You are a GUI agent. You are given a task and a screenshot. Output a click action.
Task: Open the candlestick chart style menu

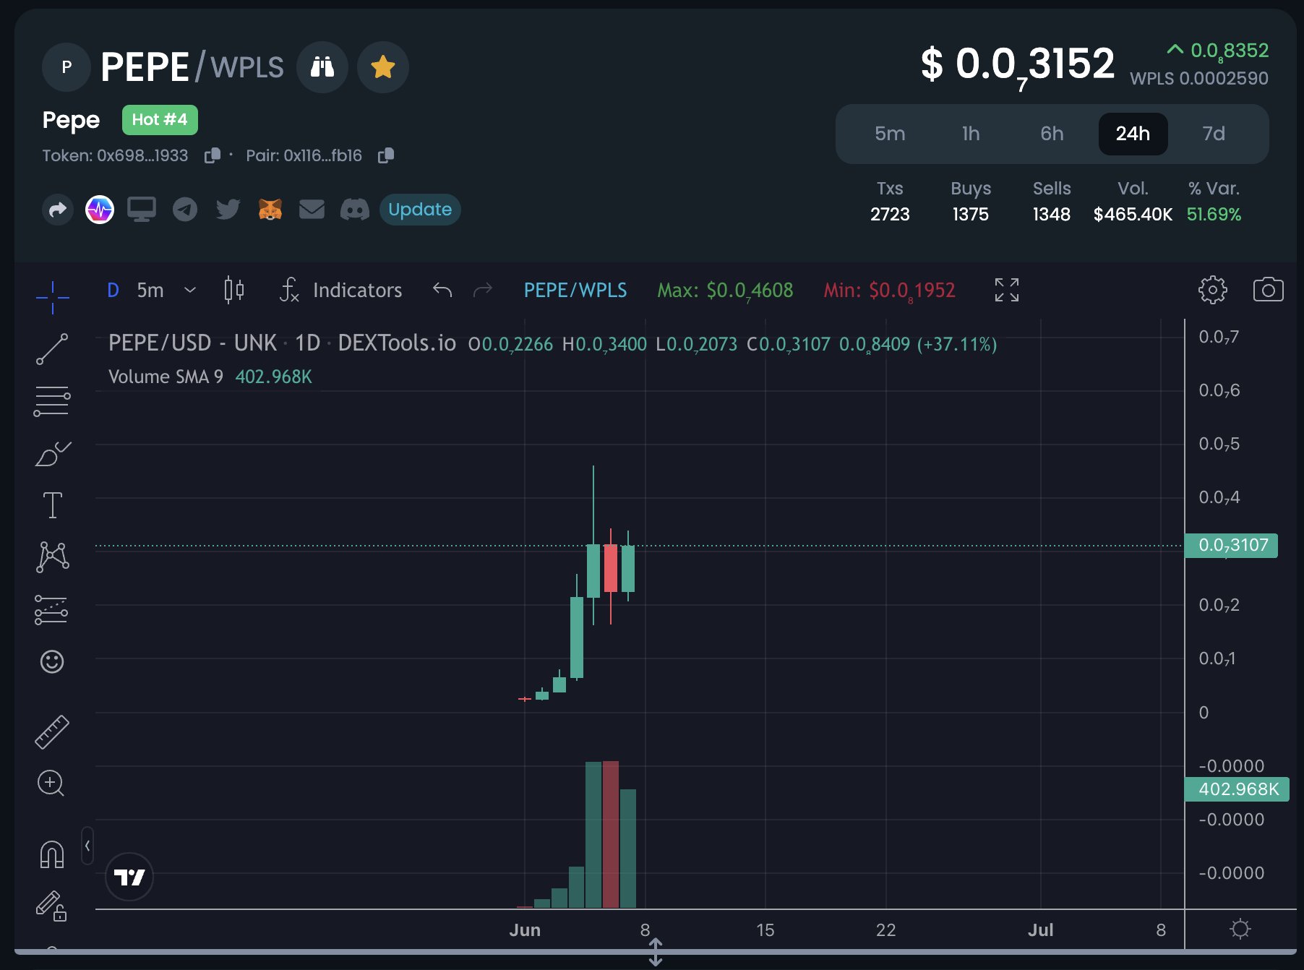pos(233,291)
